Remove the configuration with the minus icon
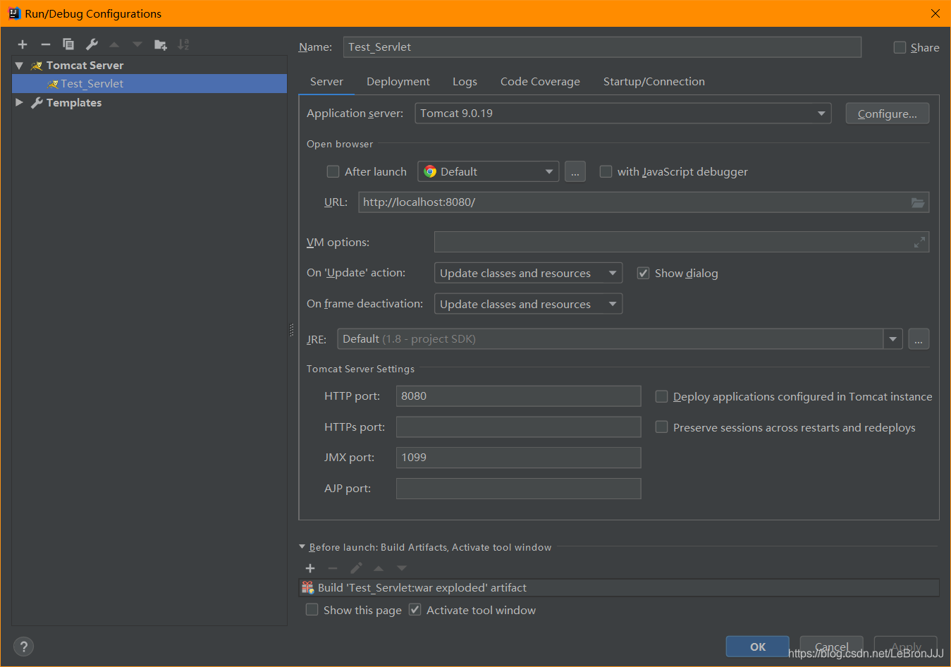This screenshot has height=667, width=951. 46,44
